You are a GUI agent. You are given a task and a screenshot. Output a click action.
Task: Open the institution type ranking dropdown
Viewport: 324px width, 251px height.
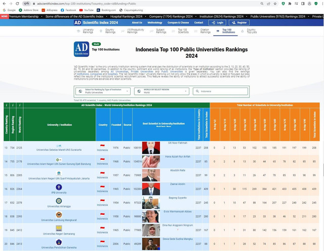[x=103, y=91]
